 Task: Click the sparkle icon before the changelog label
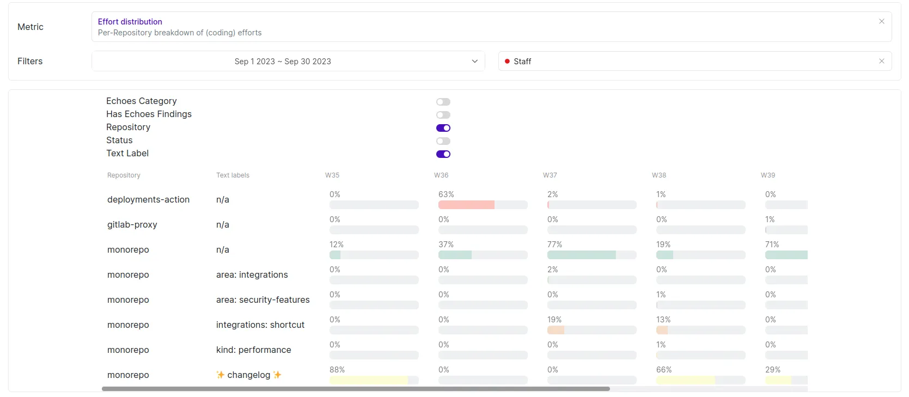tap(221, 375)
